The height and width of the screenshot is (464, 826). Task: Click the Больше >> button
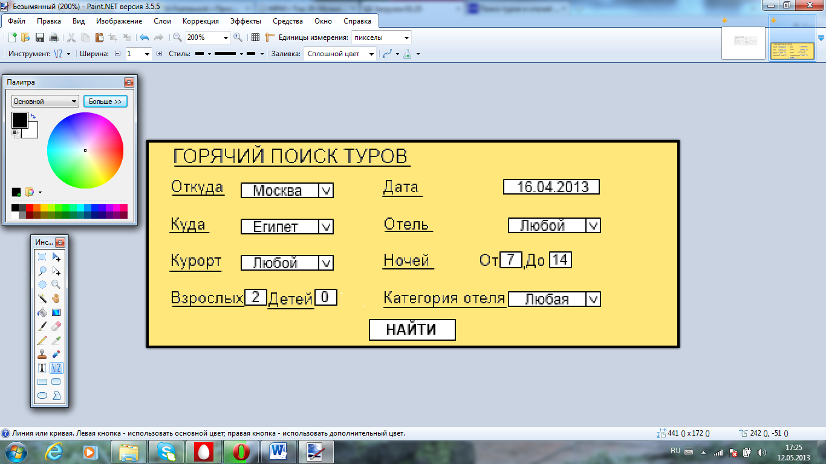click(105, 101)
